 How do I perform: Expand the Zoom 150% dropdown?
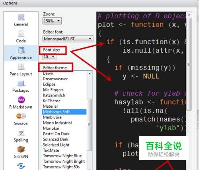pyautogui.click(x=52, y=21)
